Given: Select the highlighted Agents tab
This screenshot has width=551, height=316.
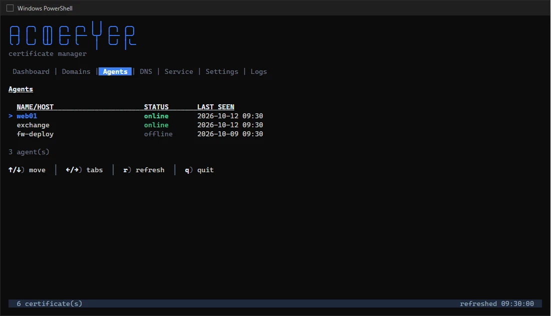Looking at the screenshot, I should [x=115, y=71].
